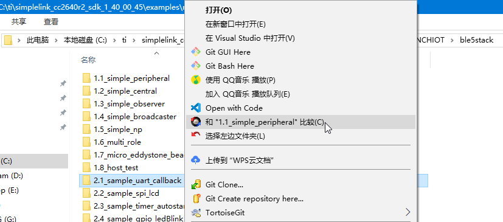
Task: Select folder name 1.2_simple_central
Action: (x=125, y=91)
